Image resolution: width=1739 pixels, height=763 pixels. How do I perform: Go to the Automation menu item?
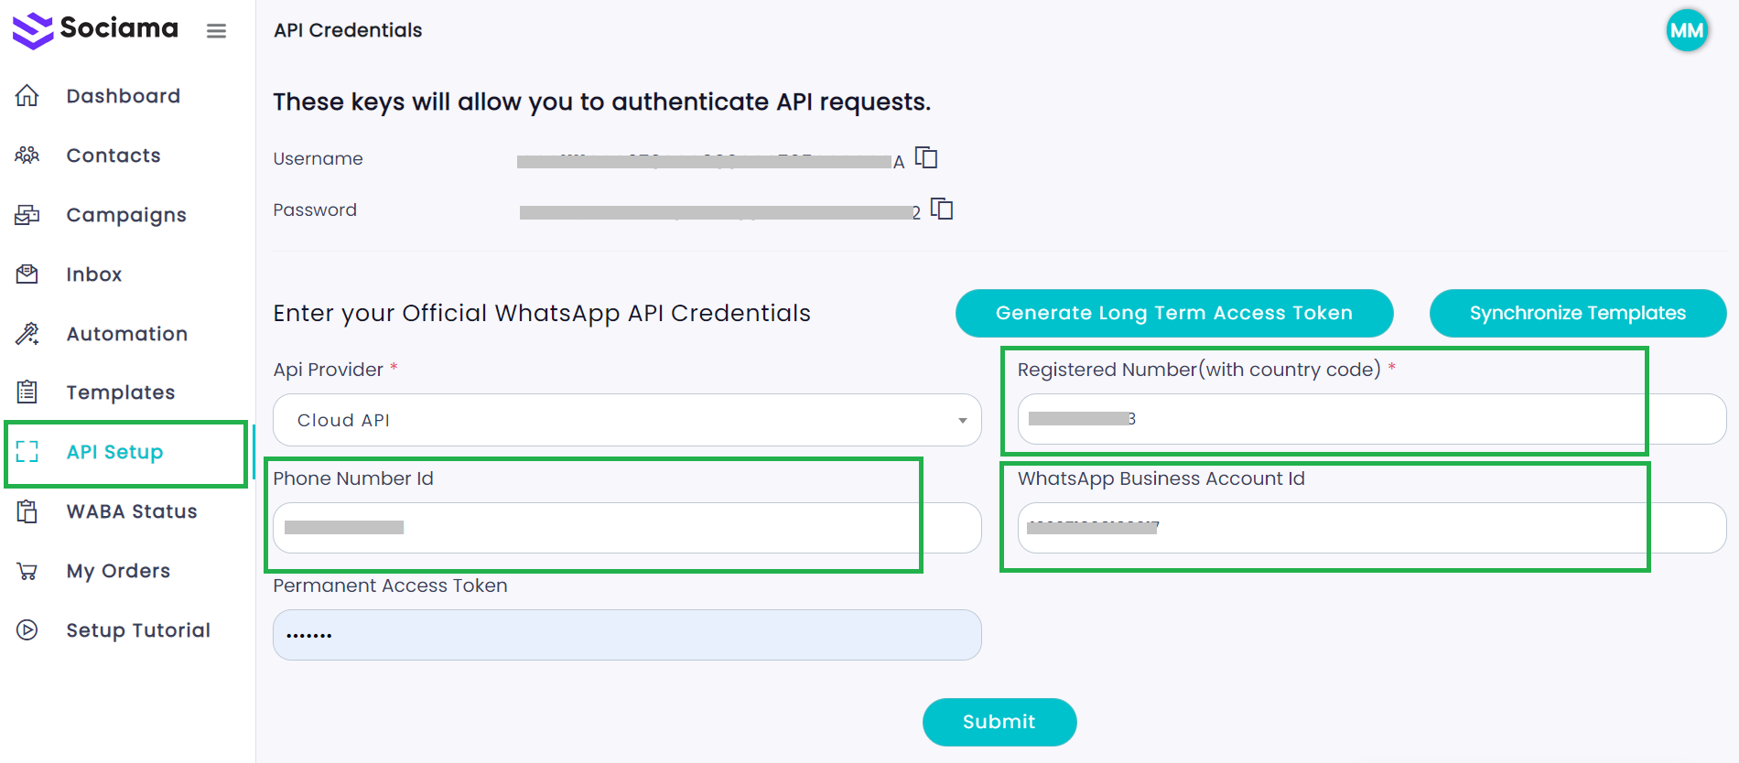(126, 334)
